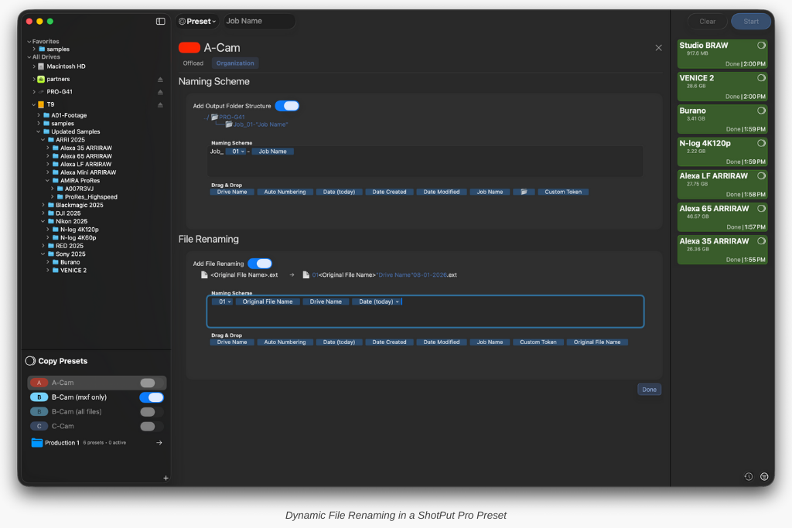Click the filter icon at bottom right
792x528 pixels.
click(764, 476)
